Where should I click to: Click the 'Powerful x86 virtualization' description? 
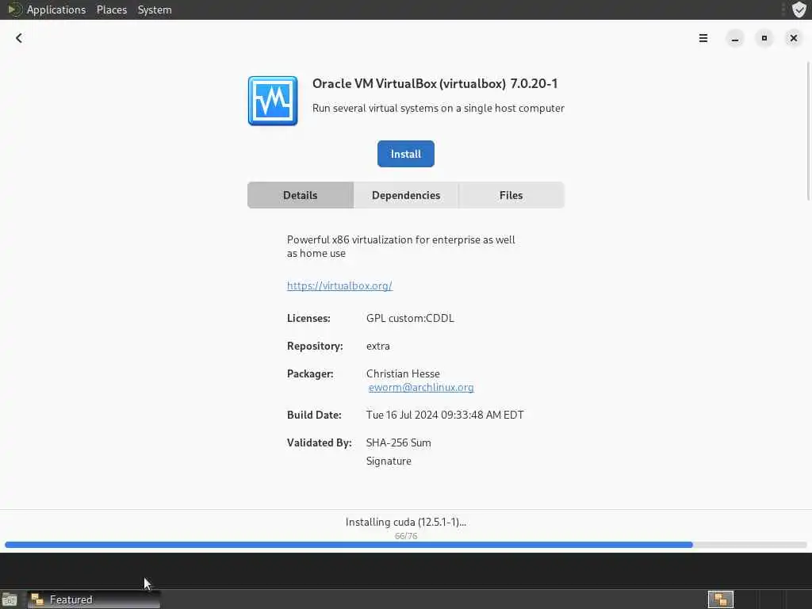click(400, 247)
